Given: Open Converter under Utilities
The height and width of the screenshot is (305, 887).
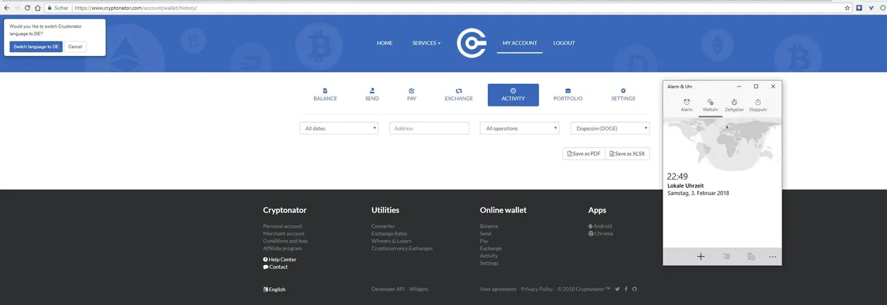Looking at the screenshot, I should 383,226.
